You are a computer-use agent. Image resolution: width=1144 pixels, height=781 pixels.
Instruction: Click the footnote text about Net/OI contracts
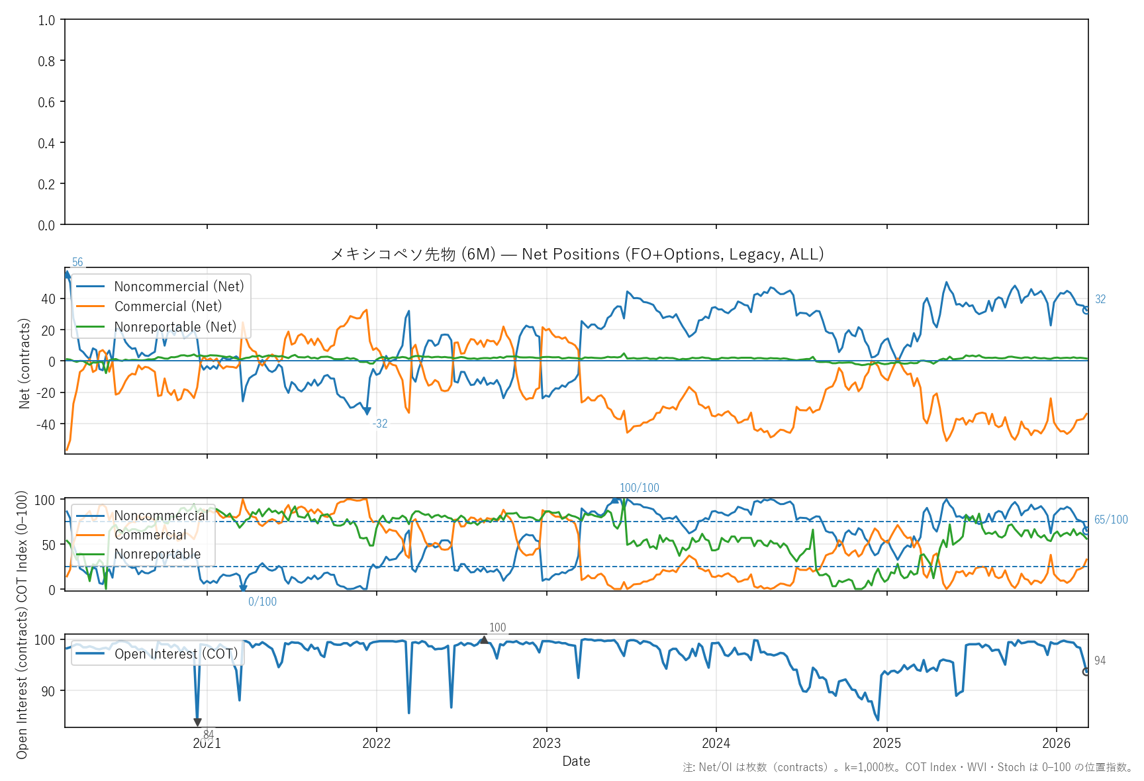[x=908, y=768]
